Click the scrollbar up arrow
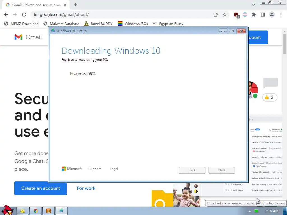 click(x=284, y=31)
